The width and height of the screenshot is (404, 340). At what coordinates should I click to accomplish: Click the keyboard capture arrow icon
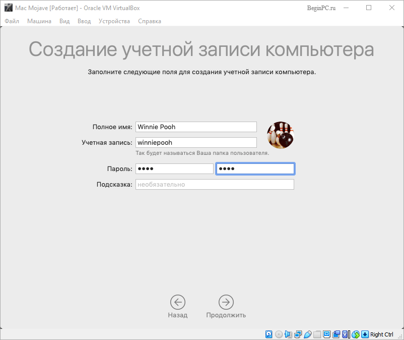pos(365,334)
